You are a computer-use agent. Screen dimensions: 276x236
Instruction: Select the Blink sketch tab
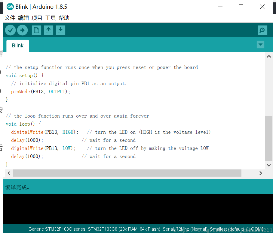[x=18, y=46]
